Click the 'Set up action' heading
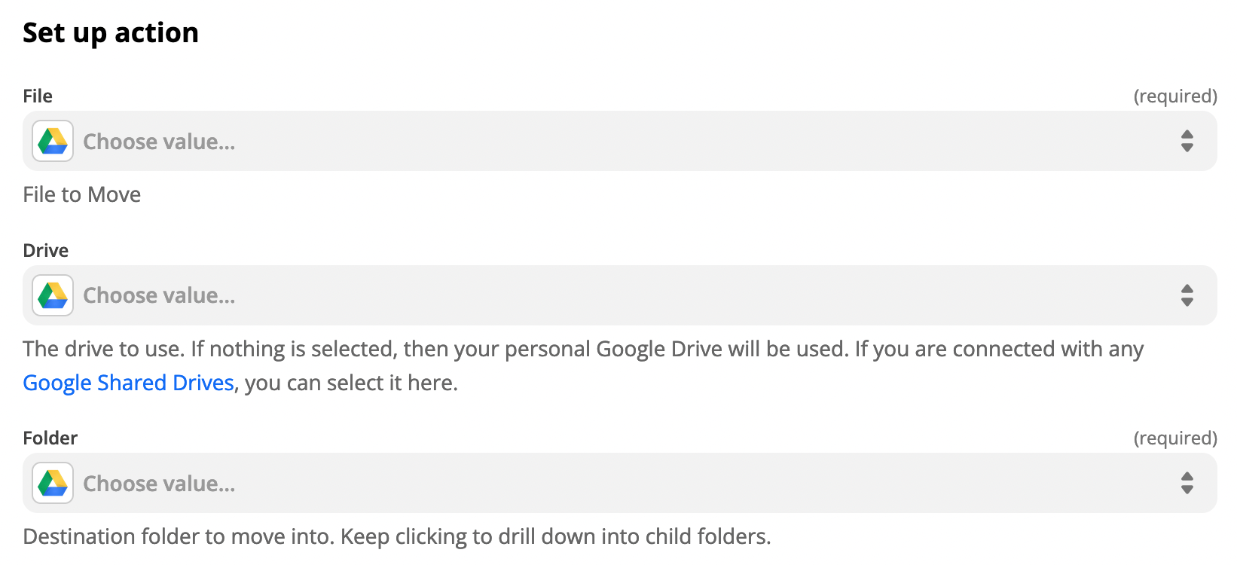This screenshot has width=1237, height=565. [x=111, y=33]
